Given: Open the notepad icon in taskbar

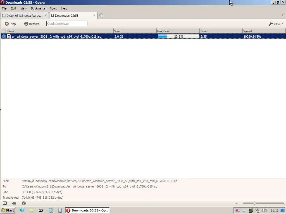Looking at the screenshot, I should pyautogui.click(x=51, y=210).
